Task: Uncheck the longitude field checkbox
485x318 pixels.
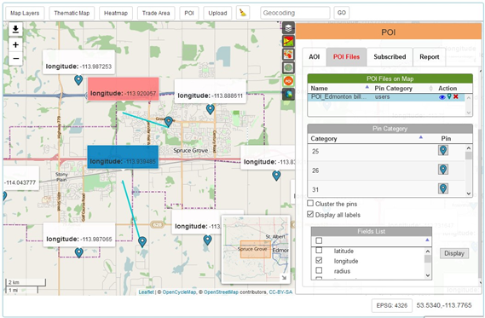Action: (x=319, y=261)
